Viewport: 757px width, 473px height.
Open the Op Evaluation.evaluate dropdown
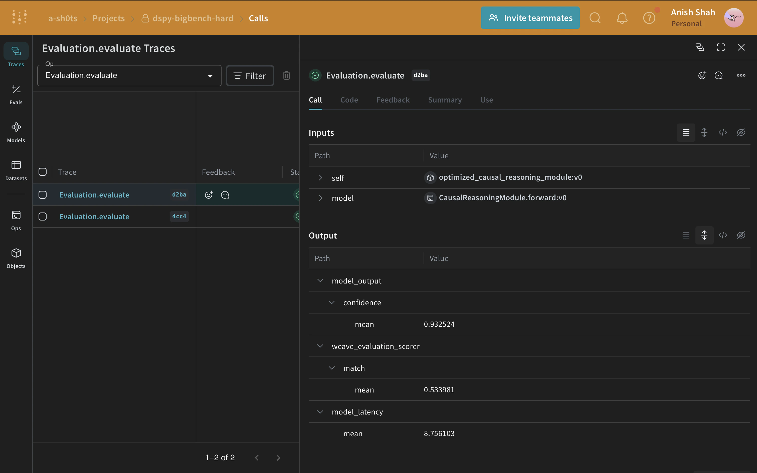pyautogui.click(x=129, y=75)
